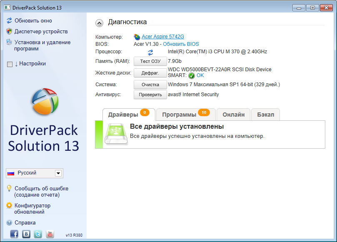Click the Device Manager shield icon
The width and height of the screenshot is (337, 242).
click(x=9, y=31)
